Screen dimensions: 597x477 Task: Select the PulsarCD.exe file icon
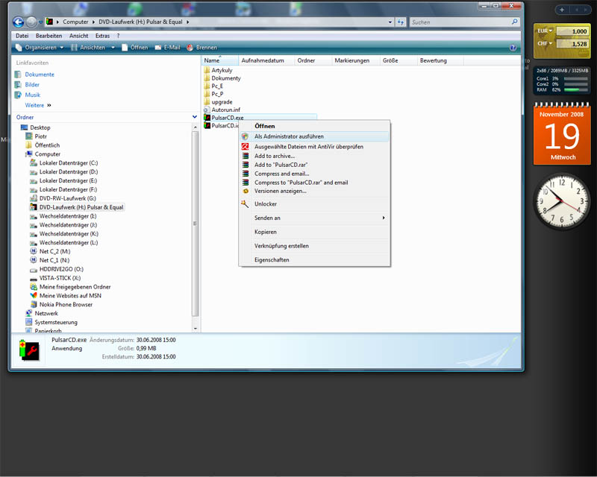pos(207,118)
